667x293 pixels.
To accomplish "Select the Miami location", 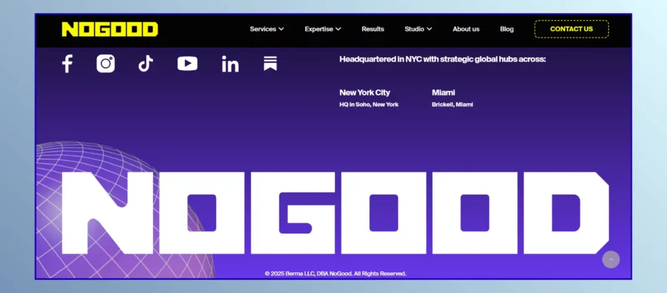I will (x=443, y=92).
